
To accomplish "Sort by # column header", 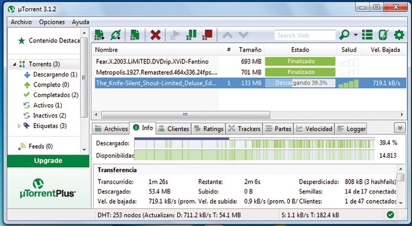I will [x=228, y=49].
